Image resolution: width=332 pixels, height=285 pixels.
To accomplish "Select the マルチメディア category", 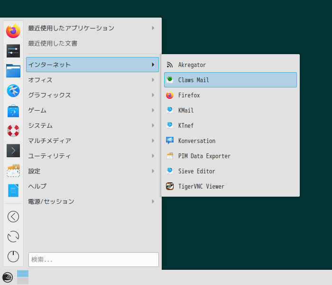I will click(x=92, y=141).
